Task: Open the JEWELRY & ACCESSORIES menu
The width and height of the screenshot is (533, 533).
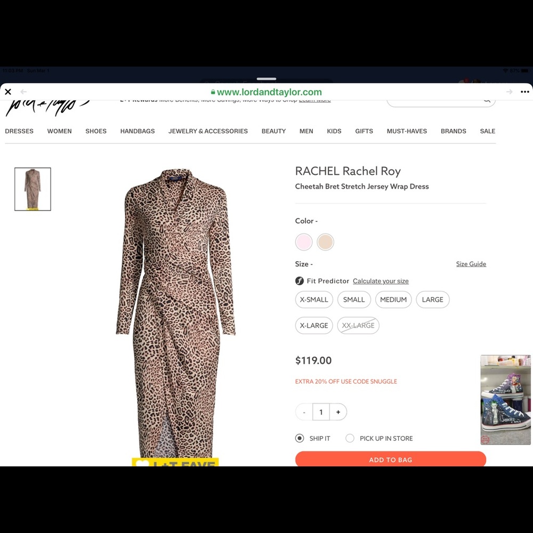Action: coord(208,131)
